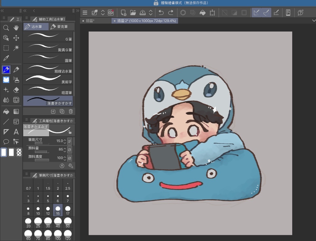Click the Redo arrow in command bar

[171, 13]
